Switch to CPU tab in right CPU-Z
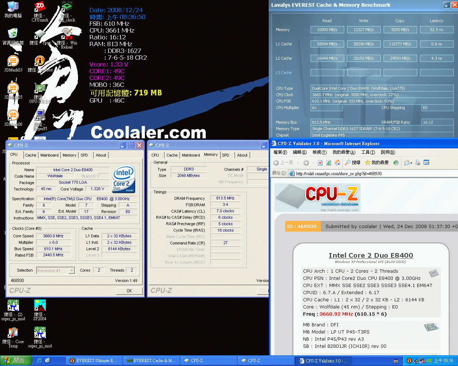The width and height of the screenshot is (458, 366). pyautogui.click(x=155, y=155)
